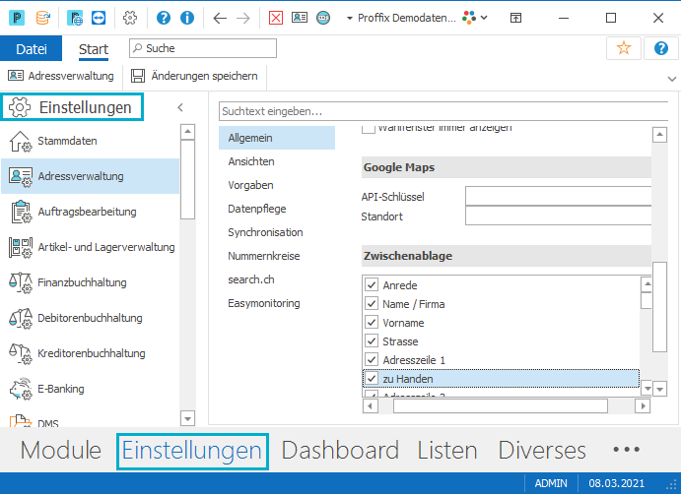Viewport: 681px width, 494px height.
Task: Click the TeamViewer remote support icon
Action: (99, 18)
